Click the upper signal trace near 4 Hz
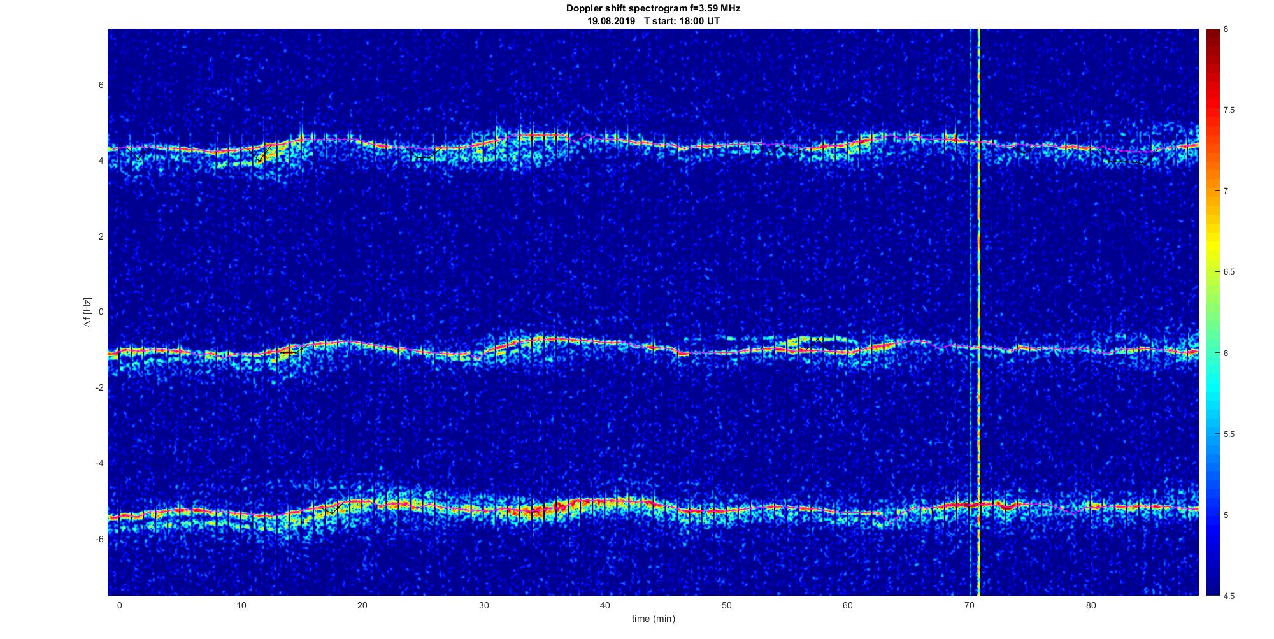This screenshot has height=639, width=1274. tap(653, 145)
